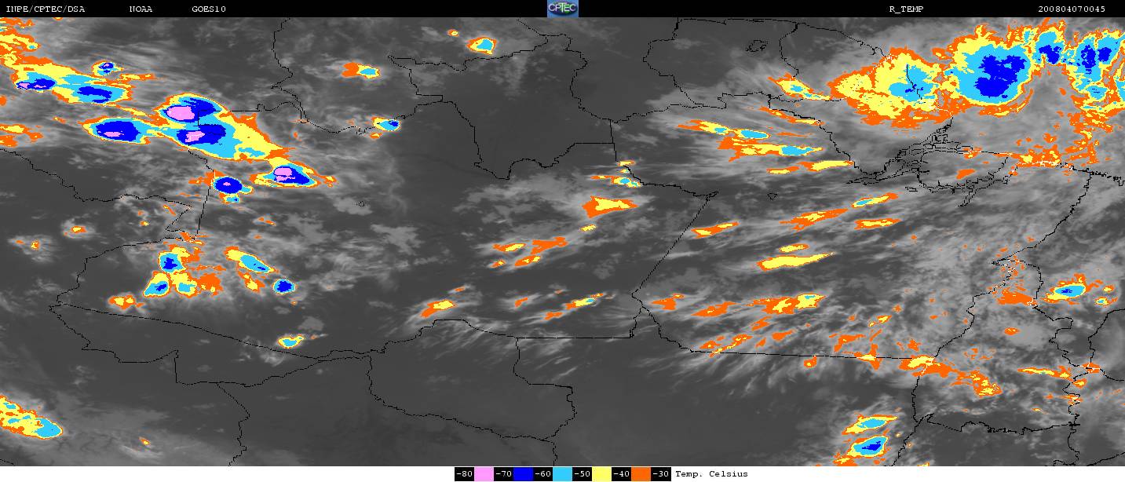Click the "NOAA" label in the header

tap(141, 9)
